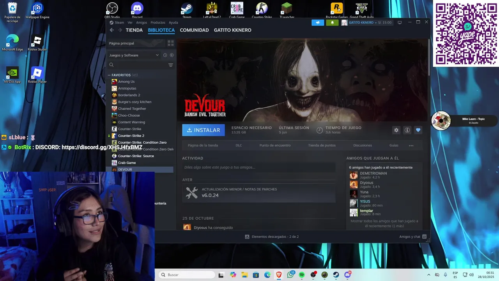Click the Big Picture mode monitor icon
Viewport: 499px width, 281px height.
(x=400, y=23)
